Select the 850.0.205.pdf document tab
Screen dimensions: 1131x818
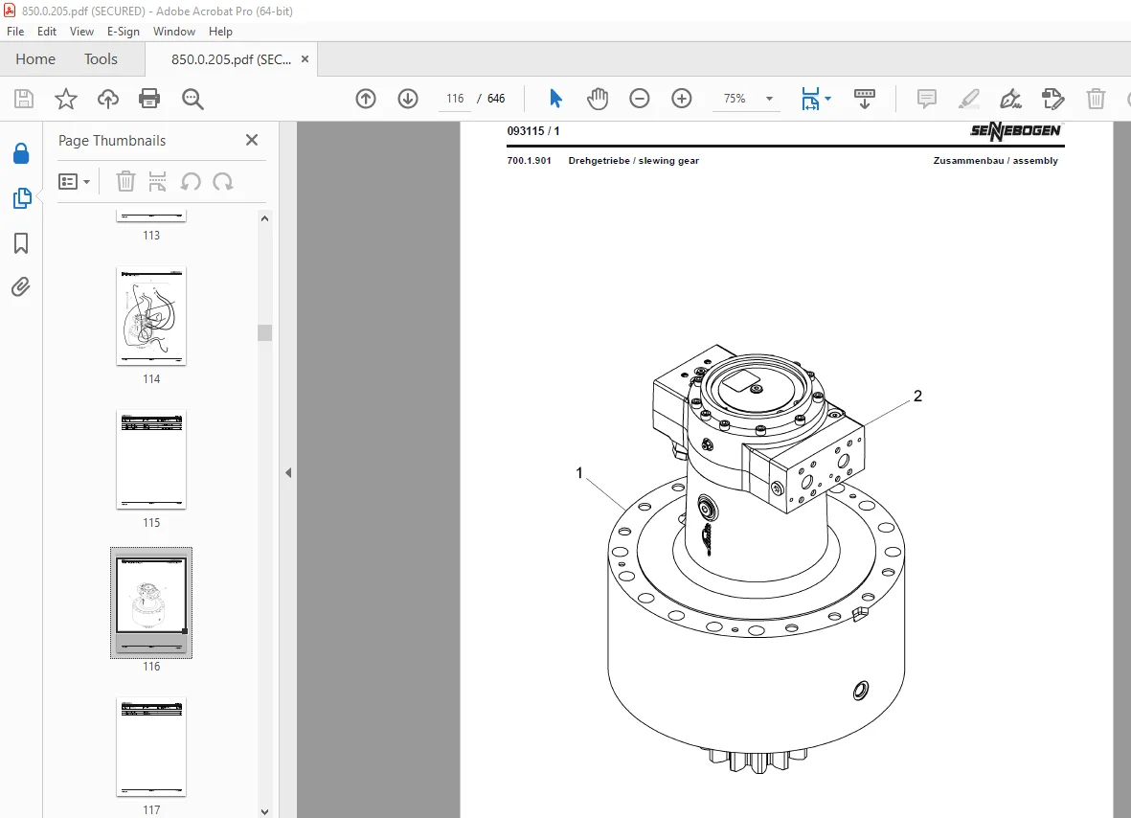(231, 60)
